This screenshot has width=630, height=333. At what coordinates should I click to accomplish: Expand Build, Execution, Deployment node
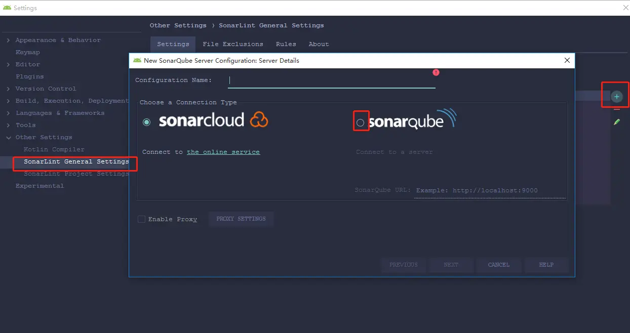coord(8,101)
